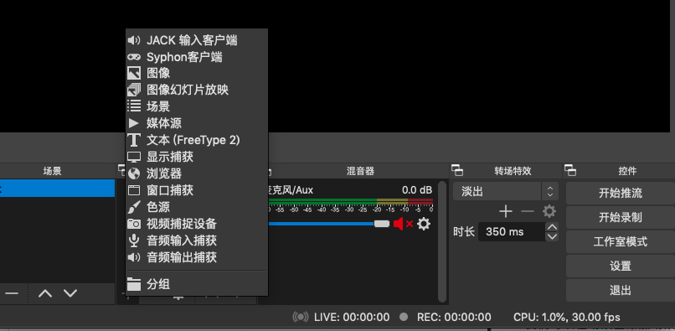
Task: Click the streaming broadcast status icon
Action: (x=301, y=318)
